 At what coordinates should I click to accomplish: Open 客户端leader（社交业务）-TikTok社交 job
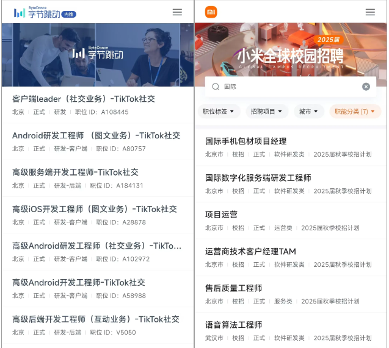(x=98, y=105)
